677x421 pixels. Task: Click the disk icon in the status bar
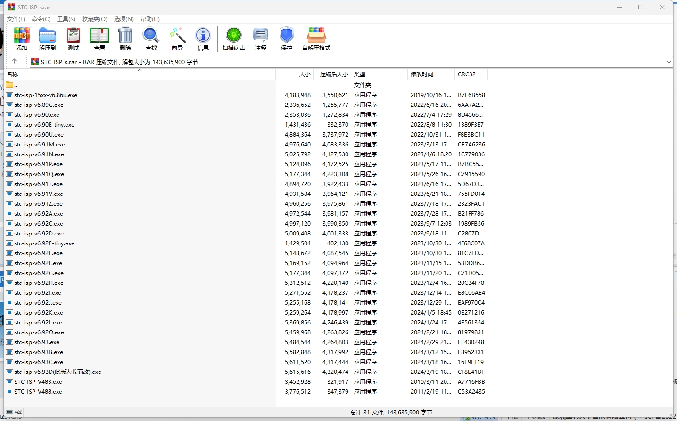coord(9,412)
